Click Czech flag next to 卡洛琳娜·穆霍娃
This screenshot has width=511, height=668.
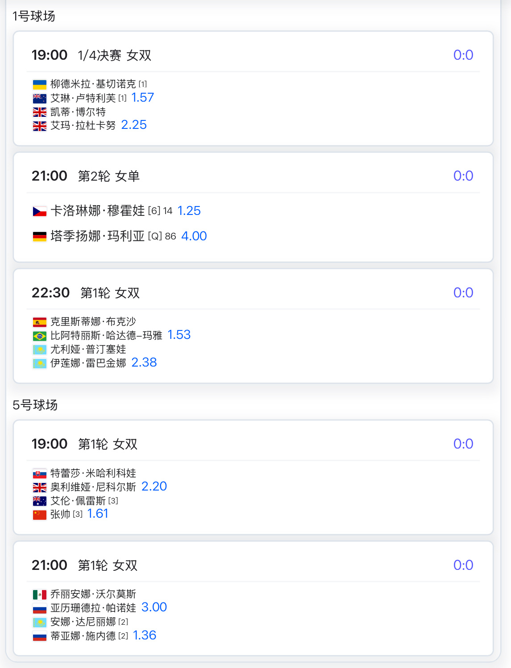(40, 211)
